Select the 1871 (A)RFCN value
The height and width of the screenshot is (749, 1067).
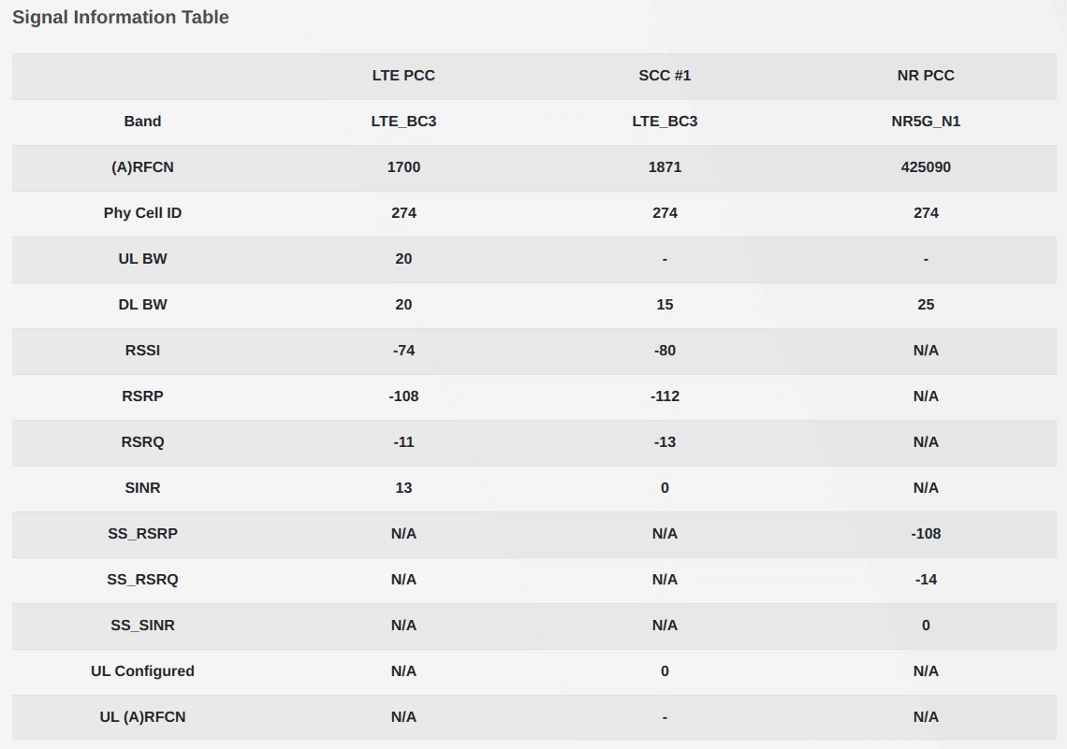[665, 167]
